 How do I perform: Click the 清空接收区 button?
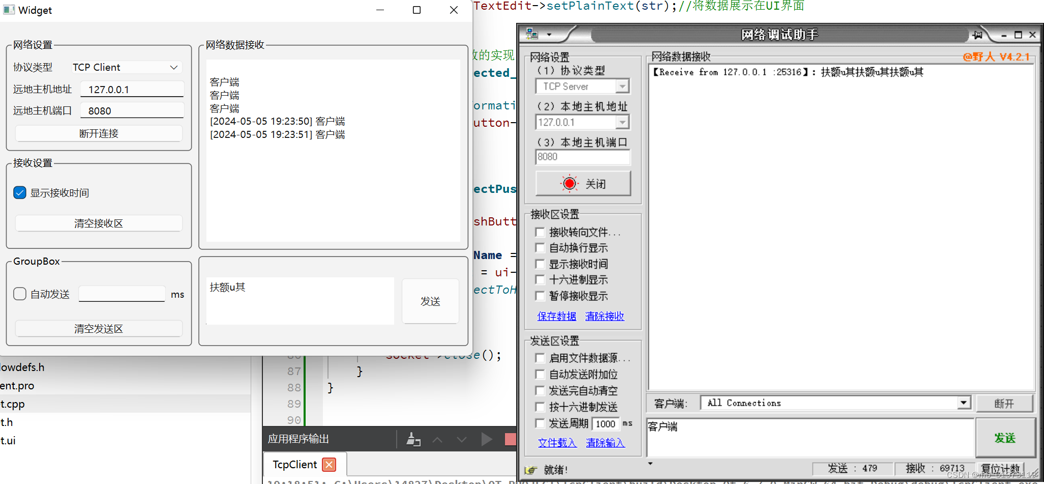coord(99,223)
